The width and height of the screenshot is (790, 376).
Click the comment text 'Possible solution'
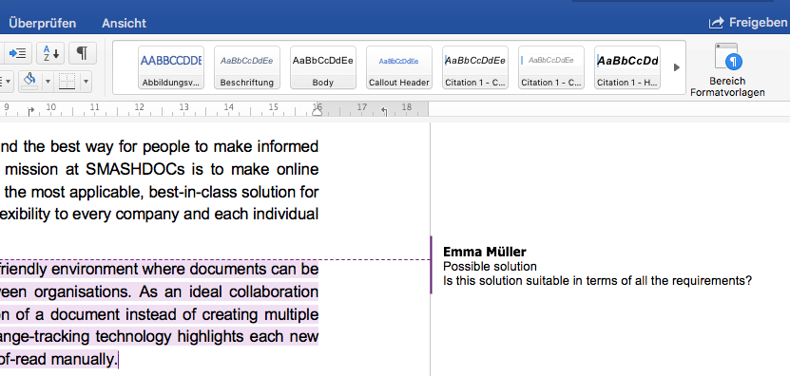(490, 266)
